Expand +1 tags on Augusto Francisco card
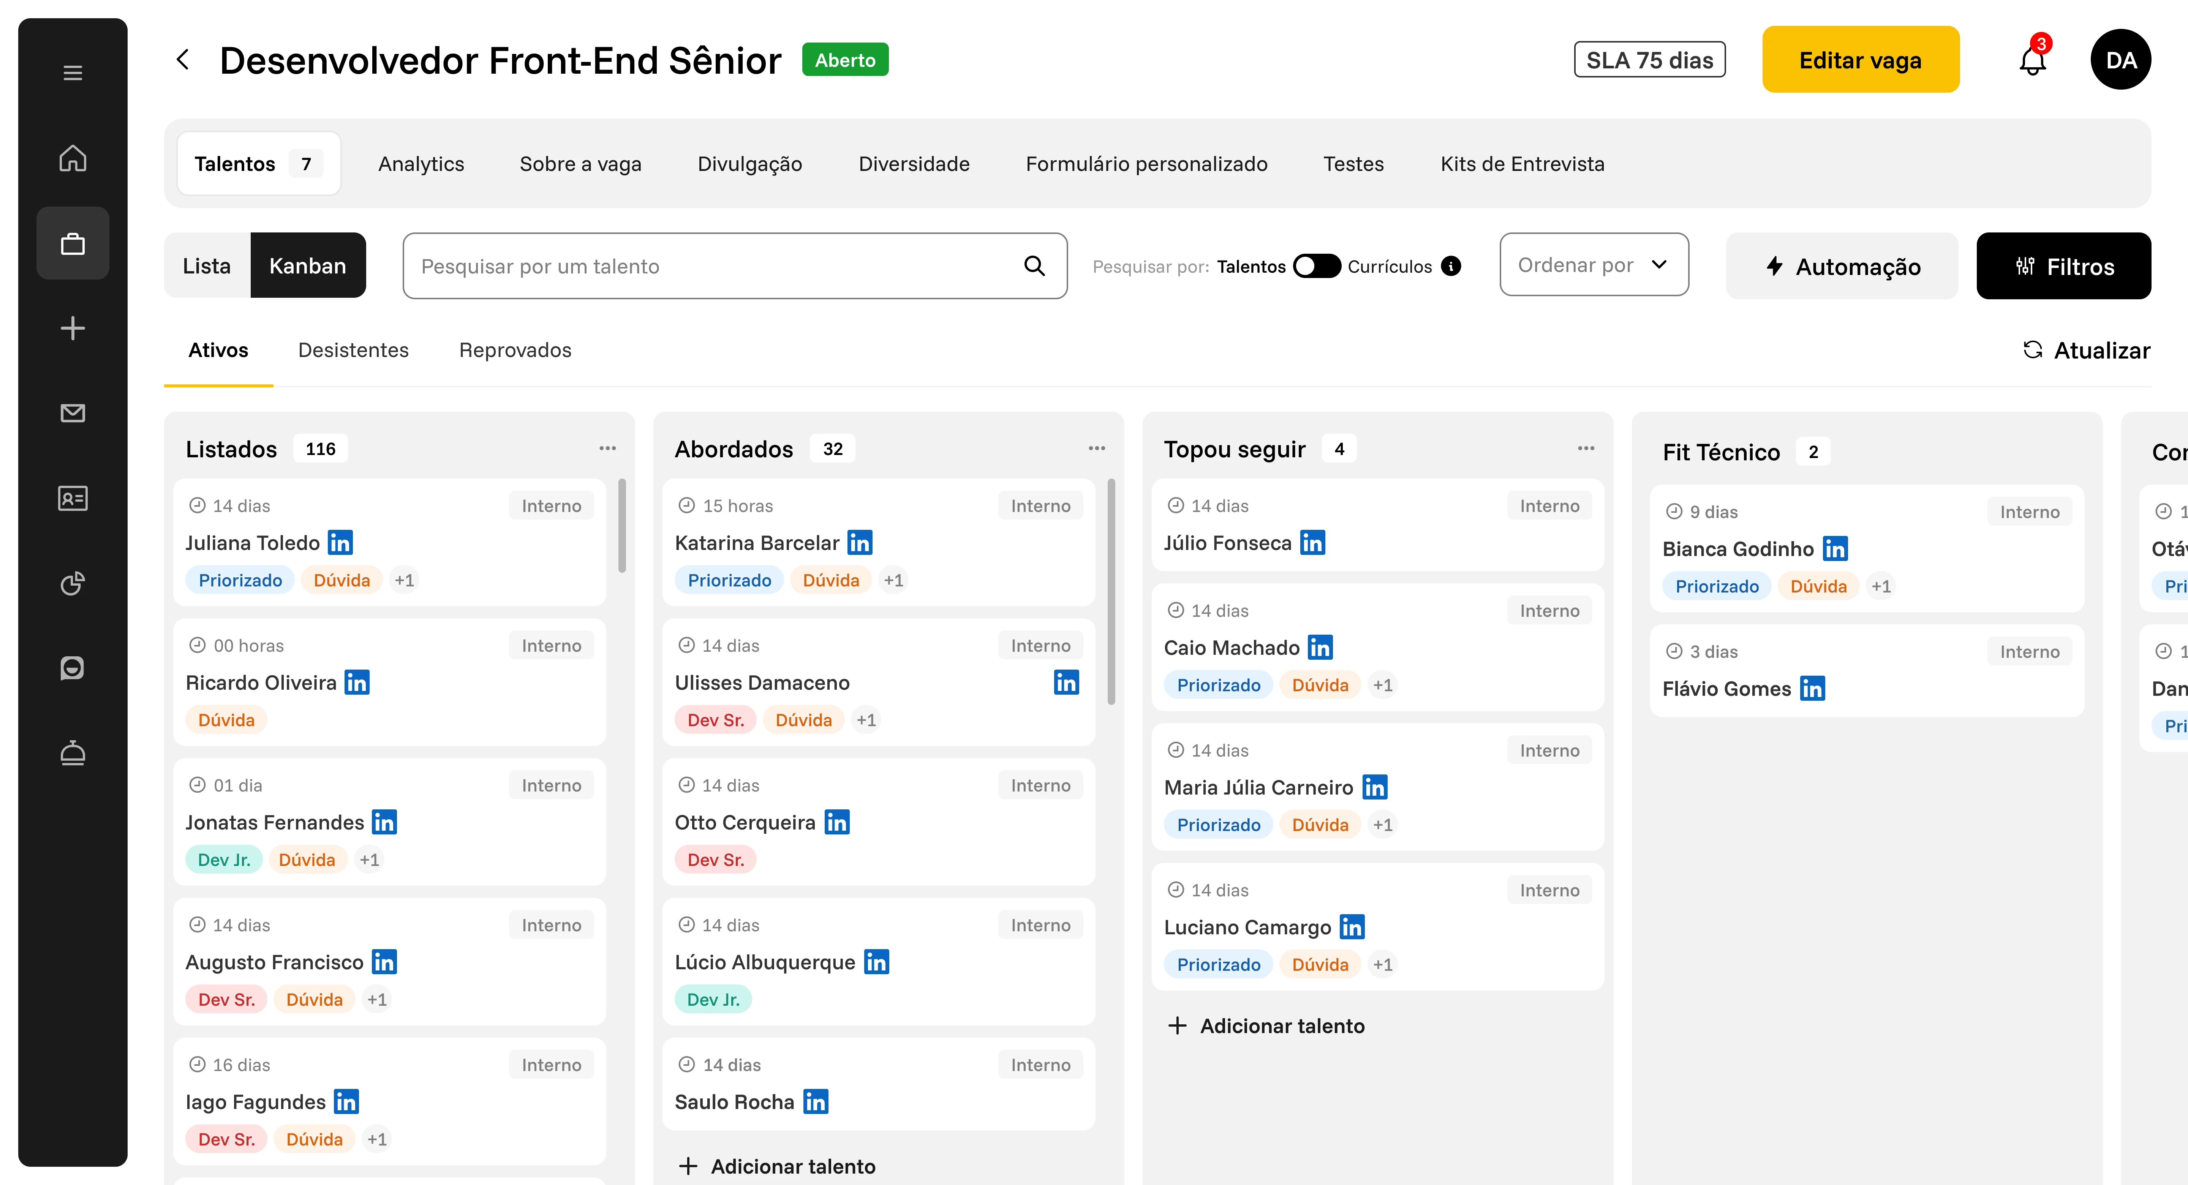Screen dimensions: 2188x1185 [377, 1000]
